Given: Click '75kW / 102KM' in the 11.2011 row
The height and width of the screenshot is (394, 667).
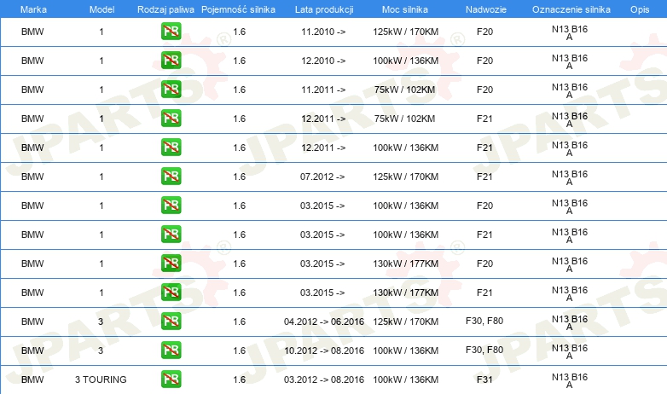Looking at the screenshot, I should [404, 90].
